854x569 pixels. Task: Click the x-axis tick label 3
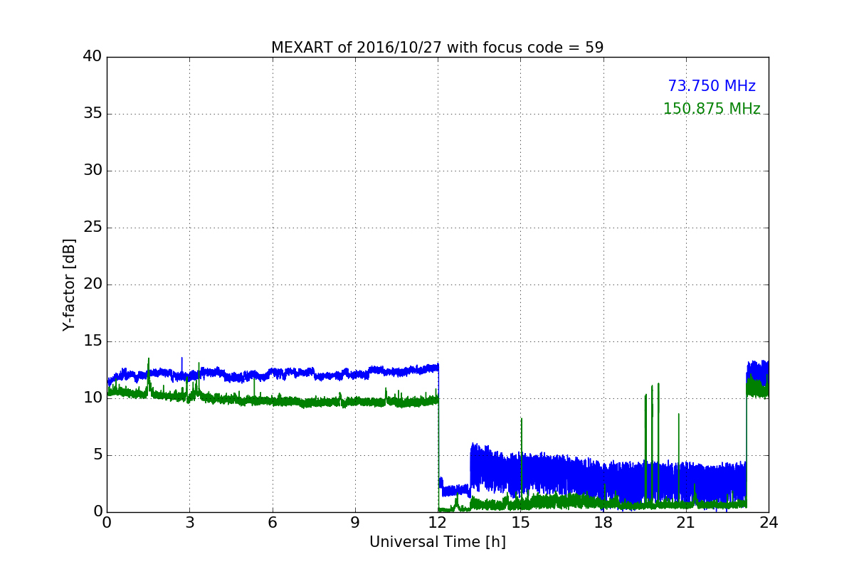(189, 523)
